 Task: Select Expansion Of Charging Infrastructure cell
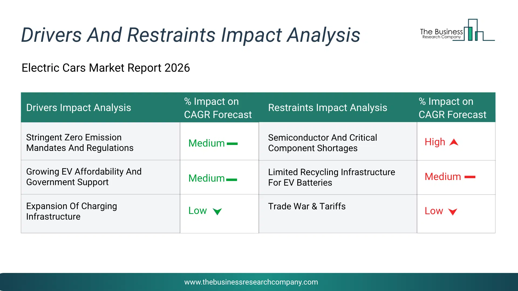click(100, 214)
